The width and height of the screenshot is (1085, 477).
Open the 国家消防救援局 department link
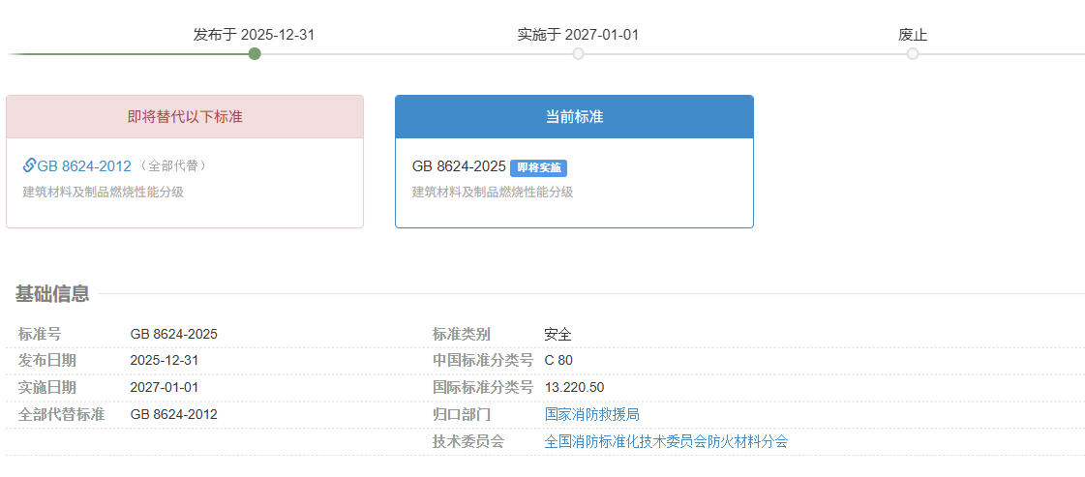click(591, 414)
